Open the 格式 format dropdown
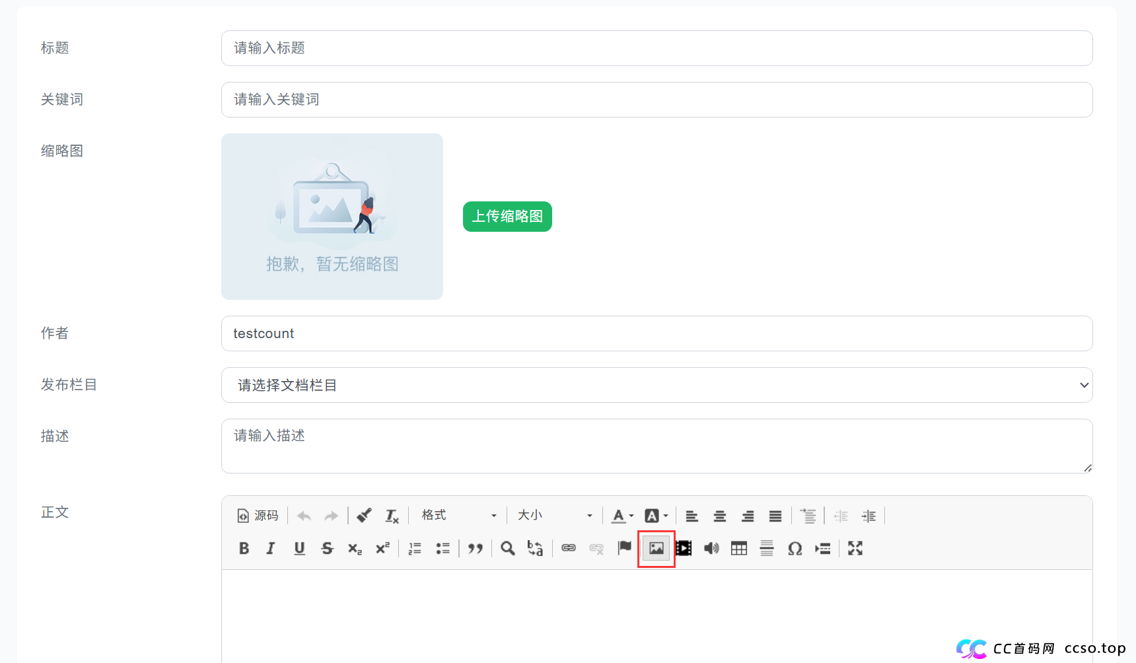1136x663 pixels. [x=458, y=515]
